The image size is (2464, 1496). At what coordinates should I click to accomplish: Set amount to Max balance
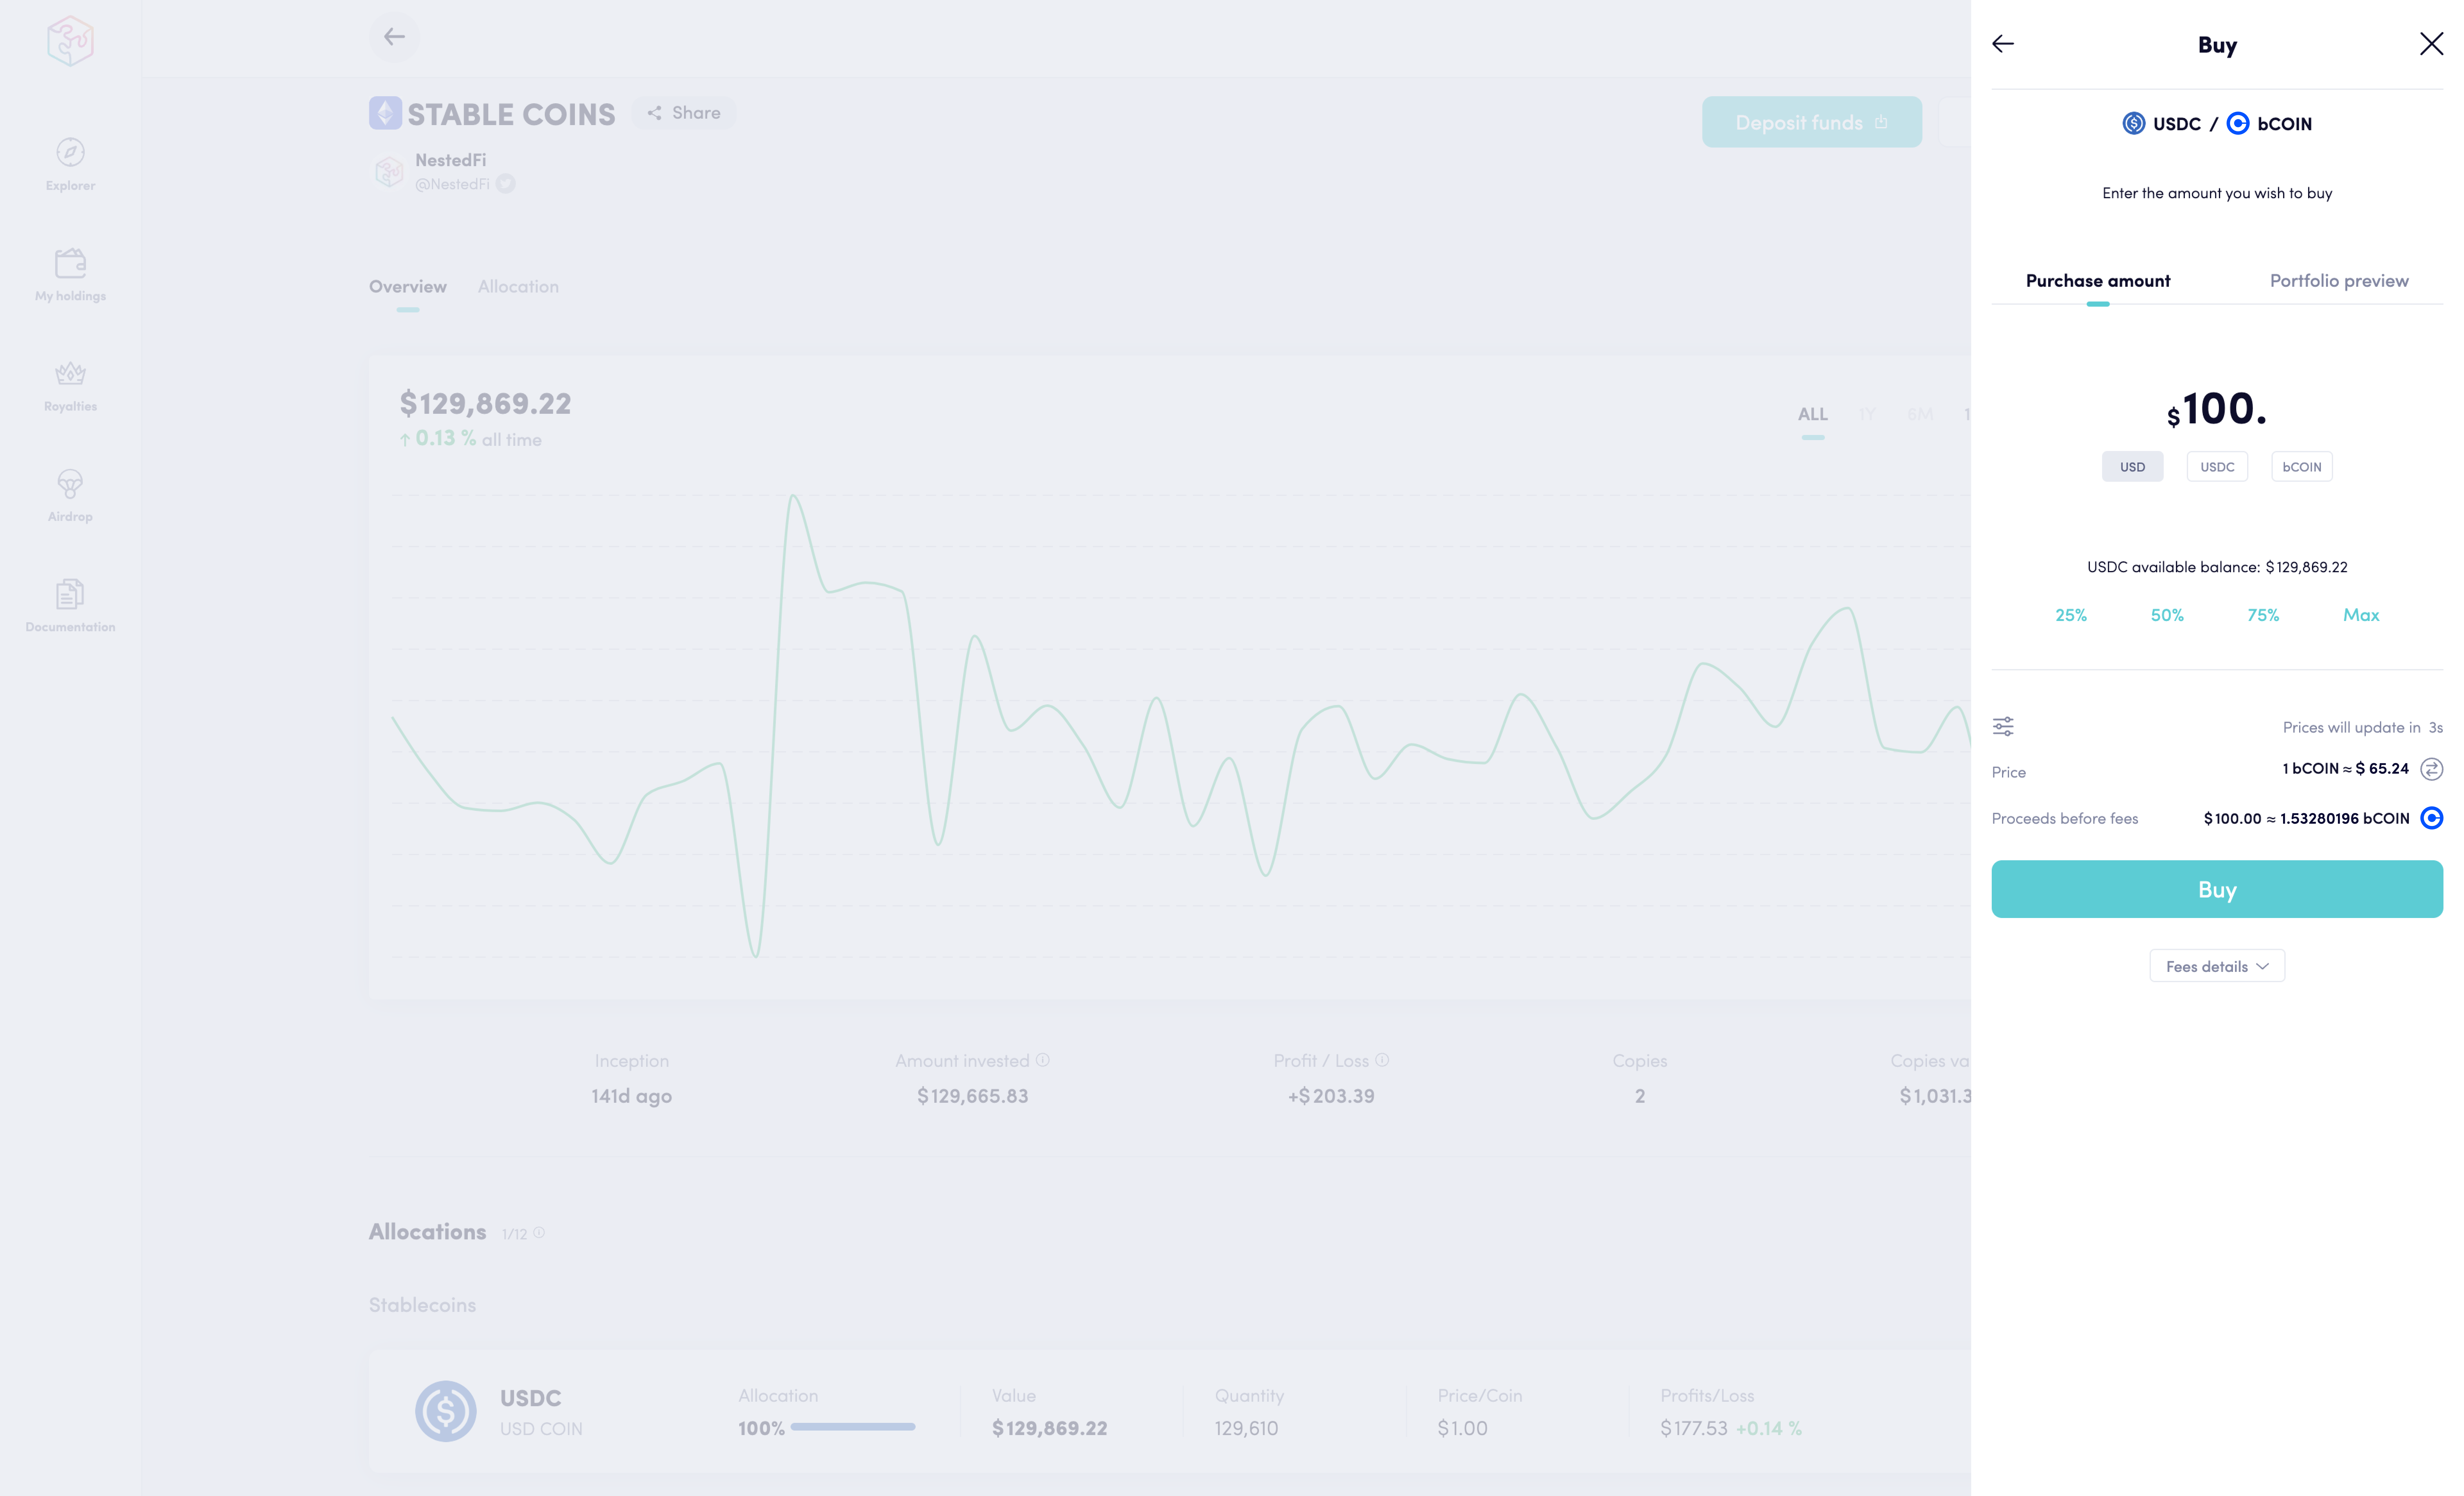(2361, 615)
